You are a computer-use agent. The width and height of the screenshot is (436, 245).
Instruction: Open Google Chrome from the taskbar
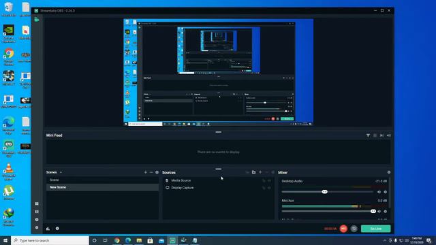[x=117, y=240]
